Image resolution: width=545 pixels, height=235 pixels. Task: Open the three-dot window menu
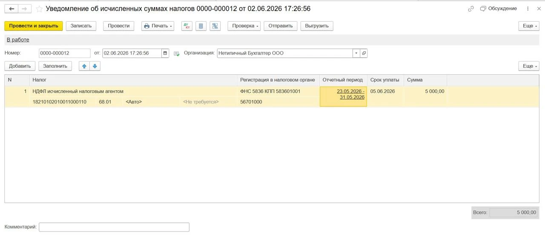[528, 9]
